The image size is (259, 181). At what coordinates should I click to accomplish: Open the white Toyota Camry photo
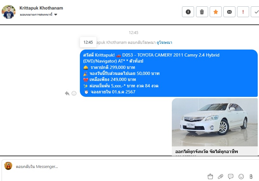point(215,122)
